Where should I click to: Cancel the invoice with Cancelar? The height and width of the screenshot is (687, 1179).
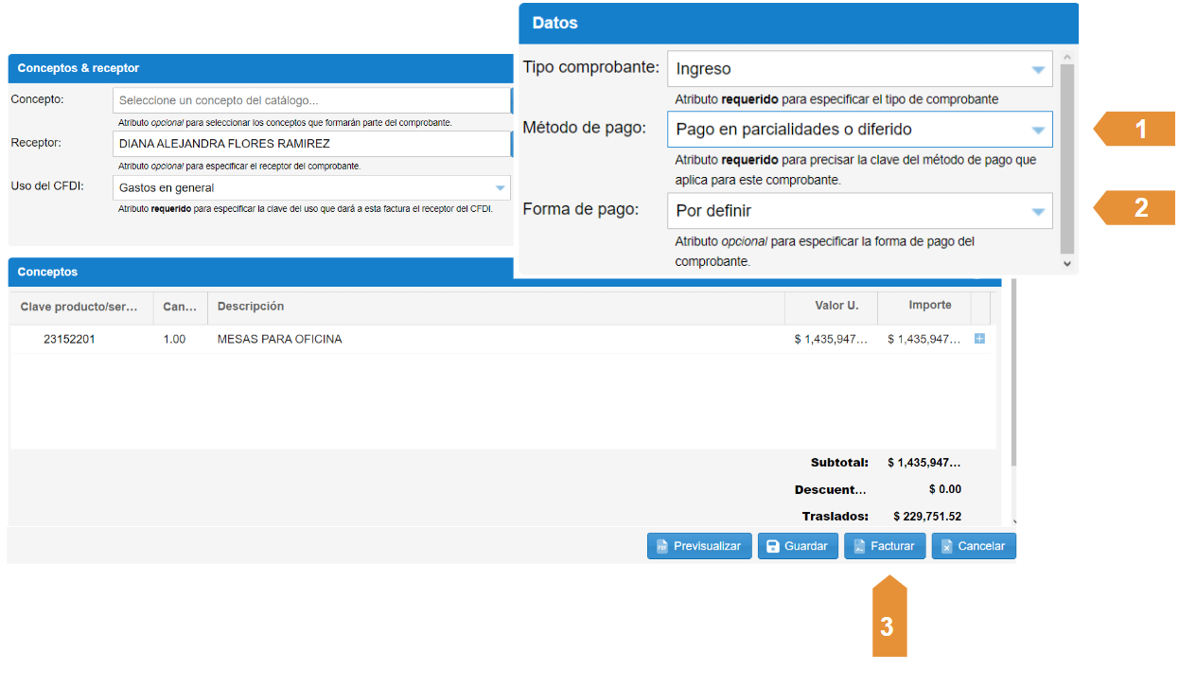[x=973, y=546]
